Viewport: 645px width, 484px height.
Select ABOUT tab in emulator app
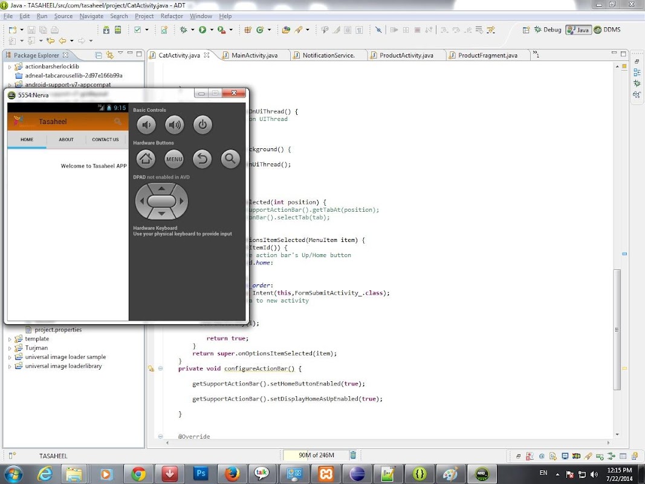[66, 140]
